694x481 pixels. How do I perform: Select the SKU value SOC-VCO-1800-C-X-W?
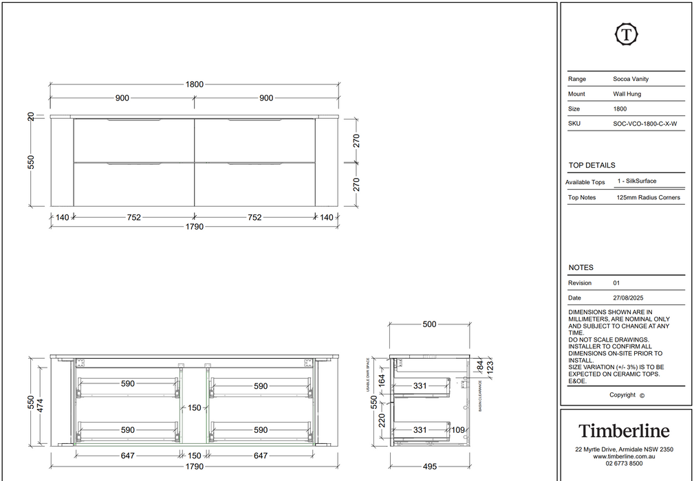[645, 124]
